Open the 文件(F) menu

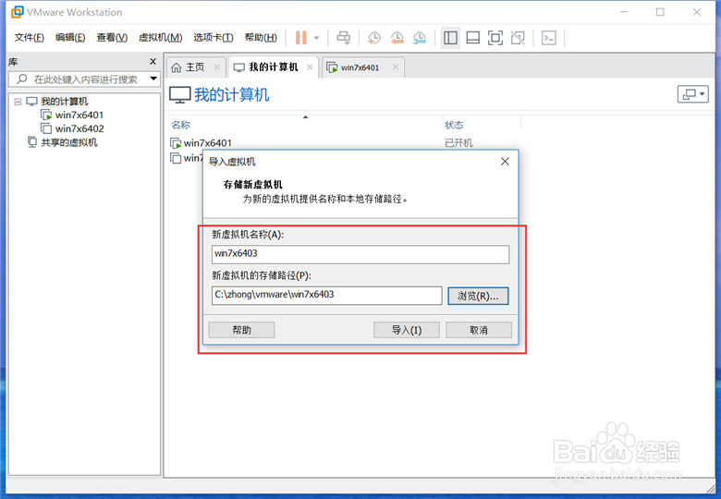click(x=29, y=38)
